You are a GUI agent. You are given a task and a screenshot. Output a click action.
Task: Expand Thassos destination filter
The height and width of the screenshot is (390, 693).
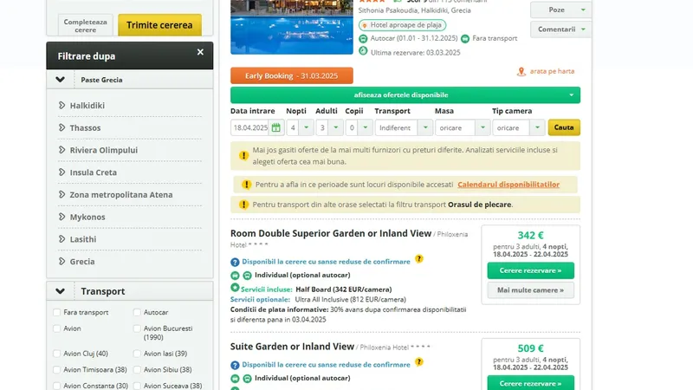point(85,127)
